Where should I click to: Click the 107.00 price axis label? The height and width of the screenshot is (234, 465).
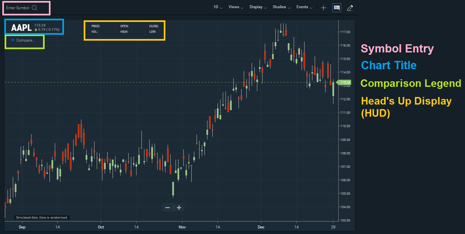(345, 166)
